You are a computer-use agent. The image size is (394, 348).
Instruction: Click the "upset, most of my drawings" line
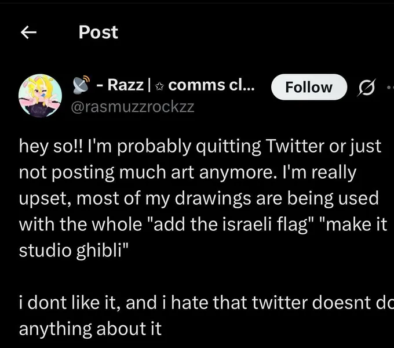click(134, 198)
